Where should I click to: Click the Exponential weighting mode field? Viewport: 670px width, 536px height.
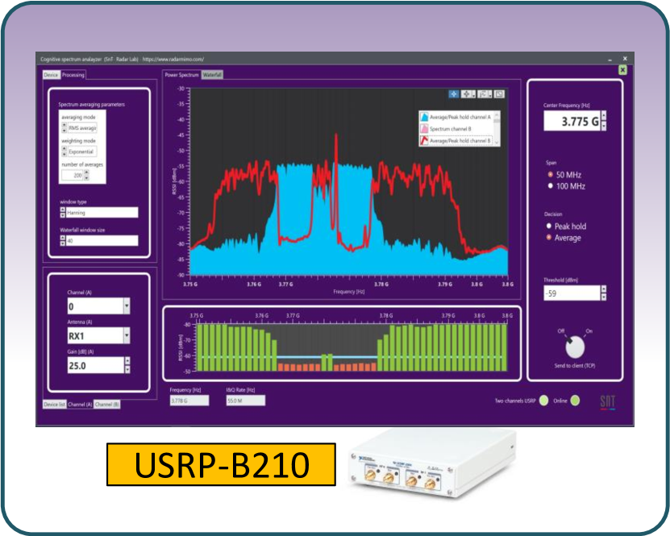pos(82,152)
